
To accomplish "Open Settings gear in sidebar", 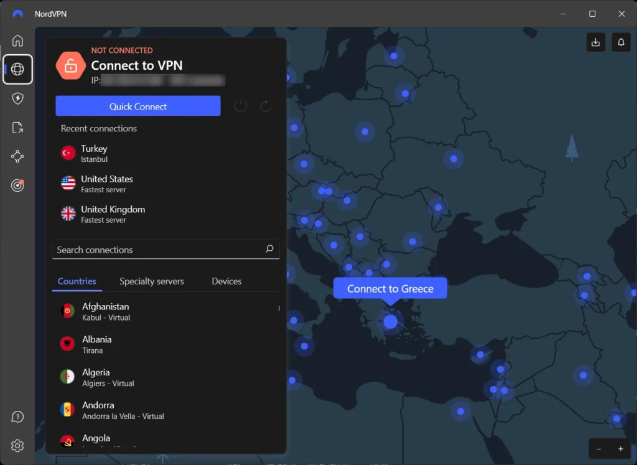I will (17, 446).
